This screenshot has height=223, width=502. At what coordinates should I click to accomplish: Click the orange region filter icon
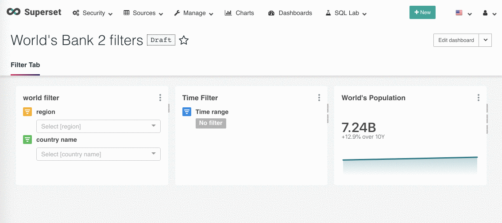27,112
